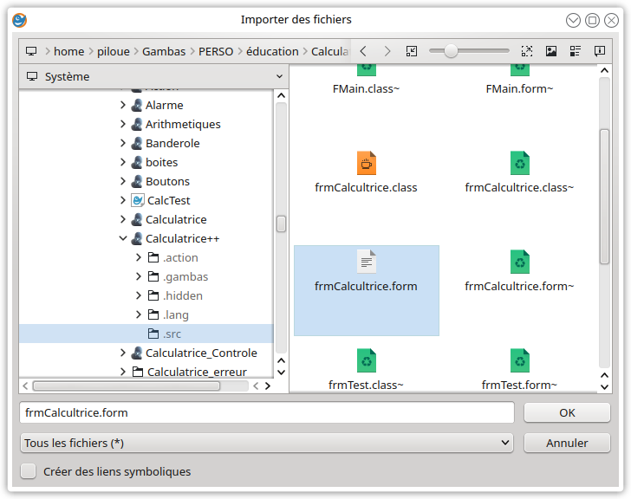
Task: Toggle image preview view icon
Action: pos(551,51)
